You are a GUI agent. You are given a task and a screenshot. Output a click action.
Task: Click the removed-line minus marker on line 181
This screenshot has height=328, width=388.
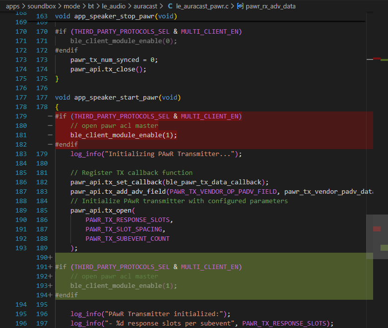[x=50, y=135]
